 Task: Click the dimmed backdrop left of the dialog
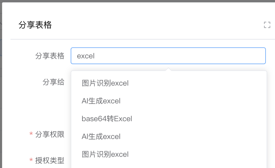click(x=1, y=87)
